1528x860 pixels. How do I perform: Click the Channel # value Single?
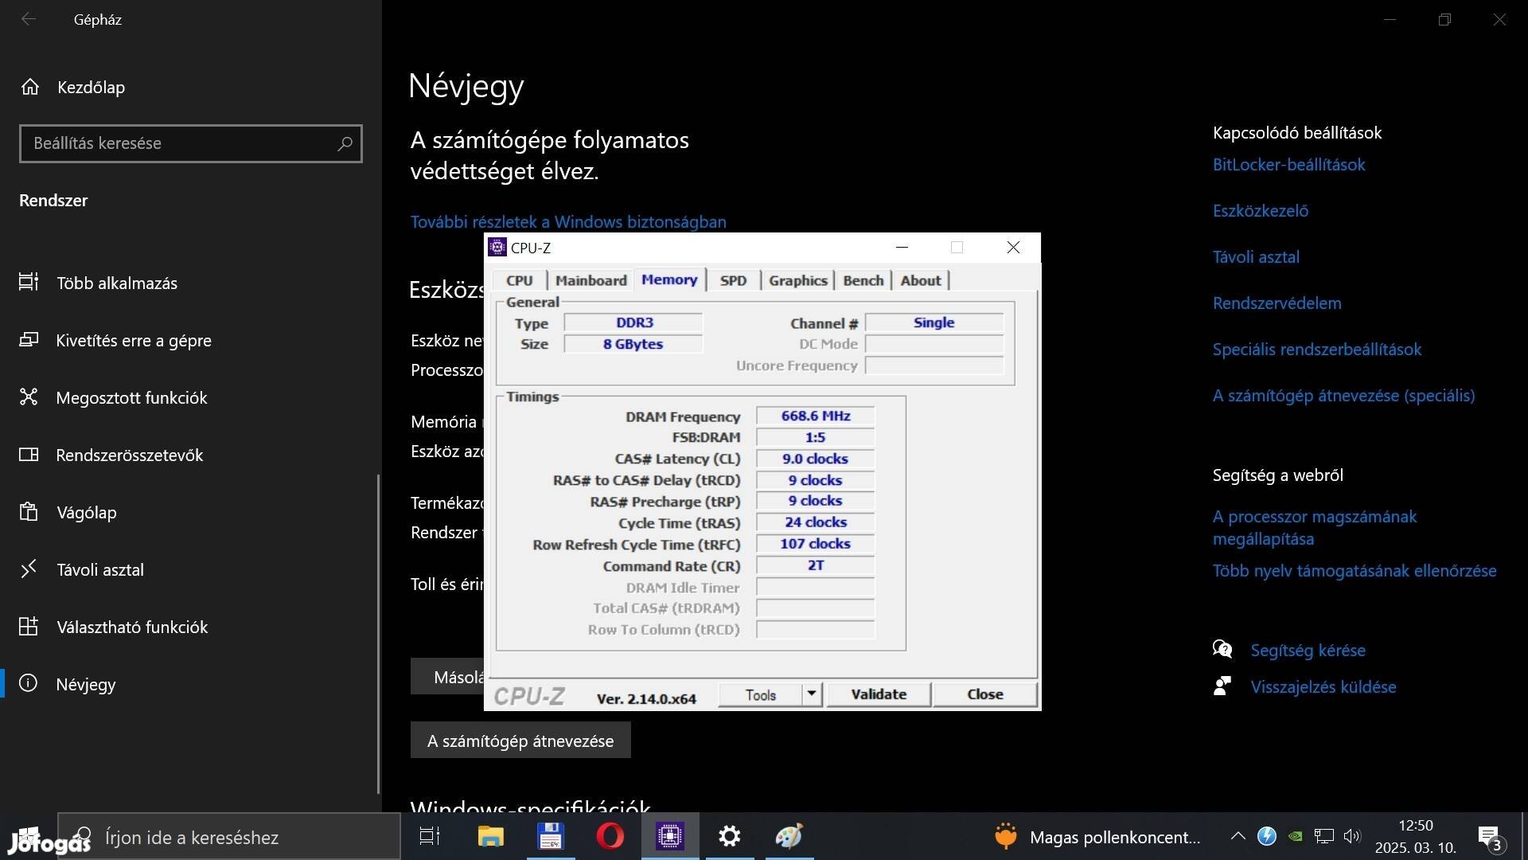tap(934, 322)
